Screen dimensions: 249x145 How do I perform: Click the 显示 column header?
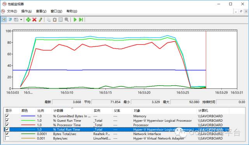[x=12, y=110]
